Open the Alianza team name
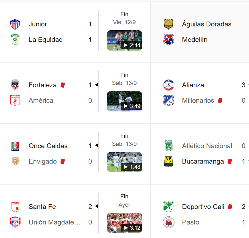This screenshot has width=249, height=238. click(193, 85)
